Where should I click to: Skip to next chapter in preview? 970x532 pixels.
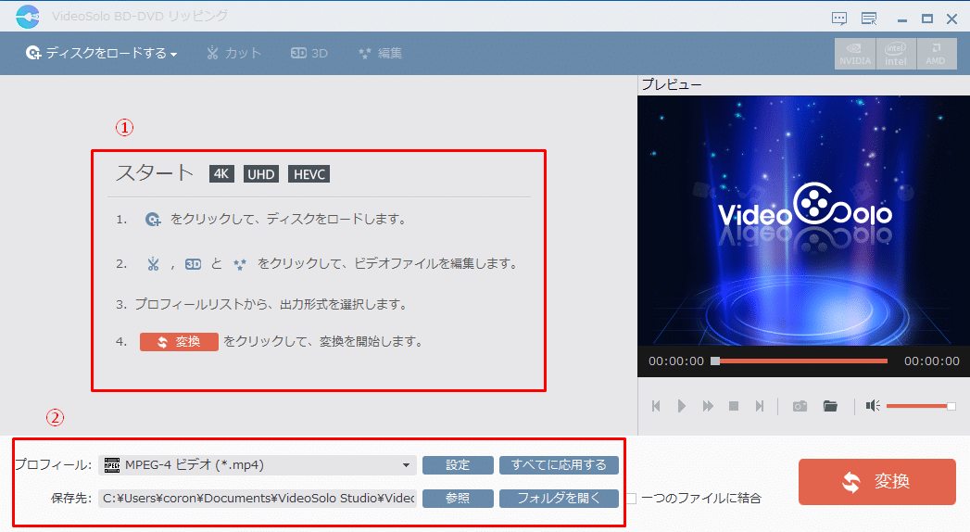pos(759,406)
